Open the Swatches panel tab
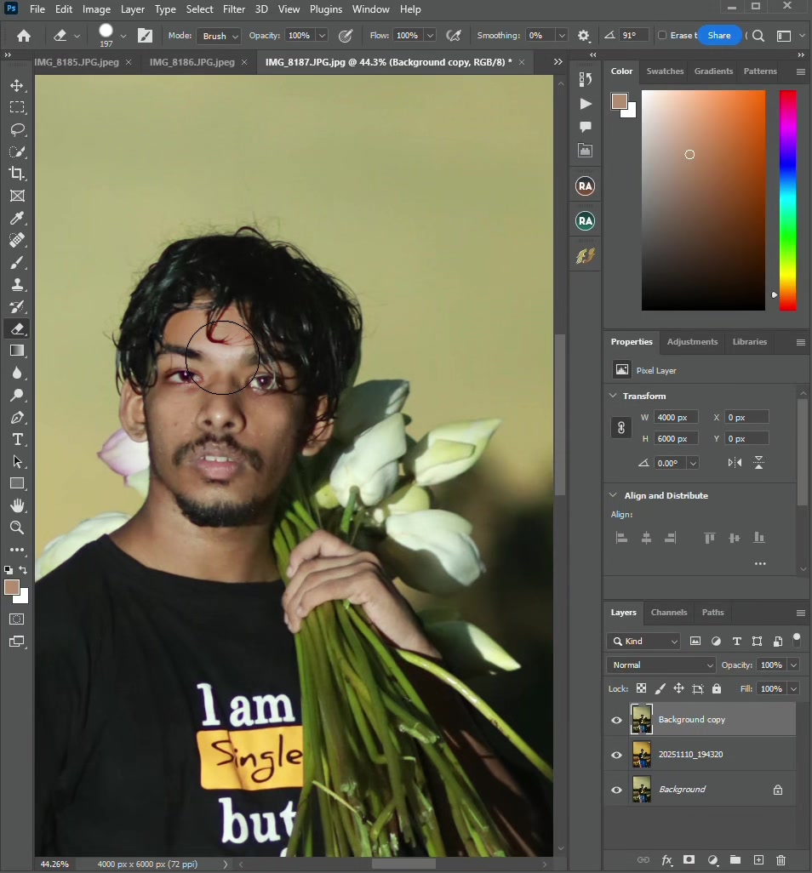 tap(665, 71)
